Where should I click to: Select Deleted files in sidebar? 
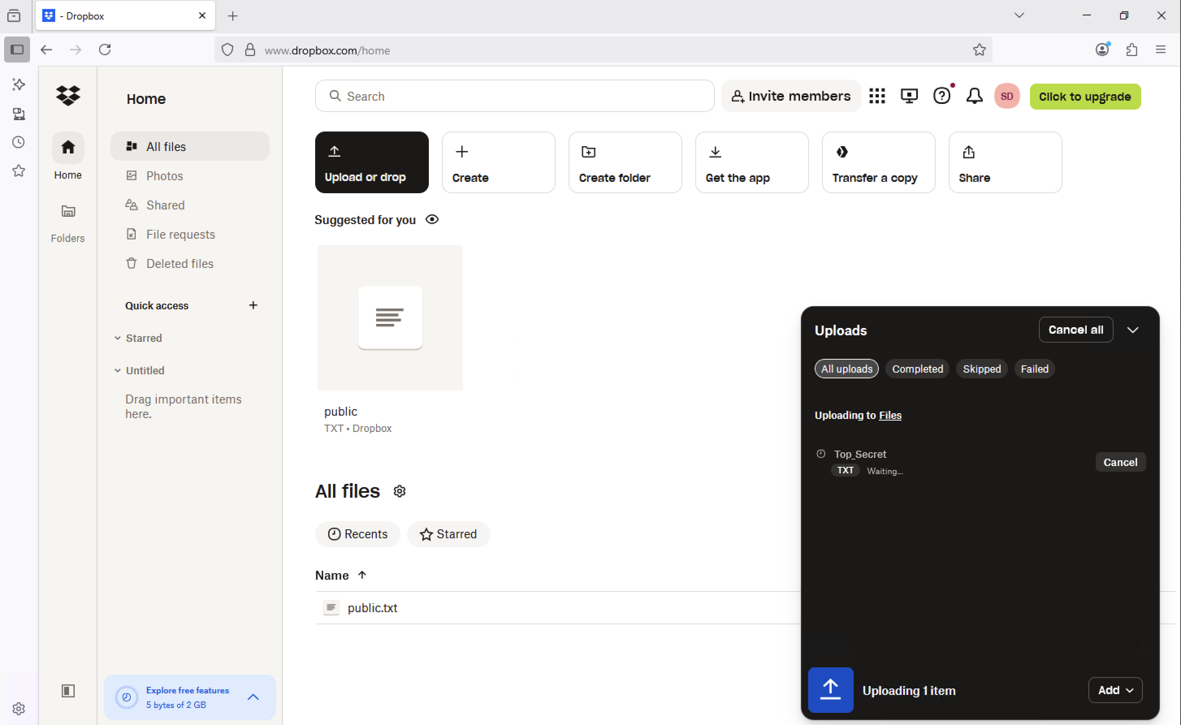(x=180, y=264)
